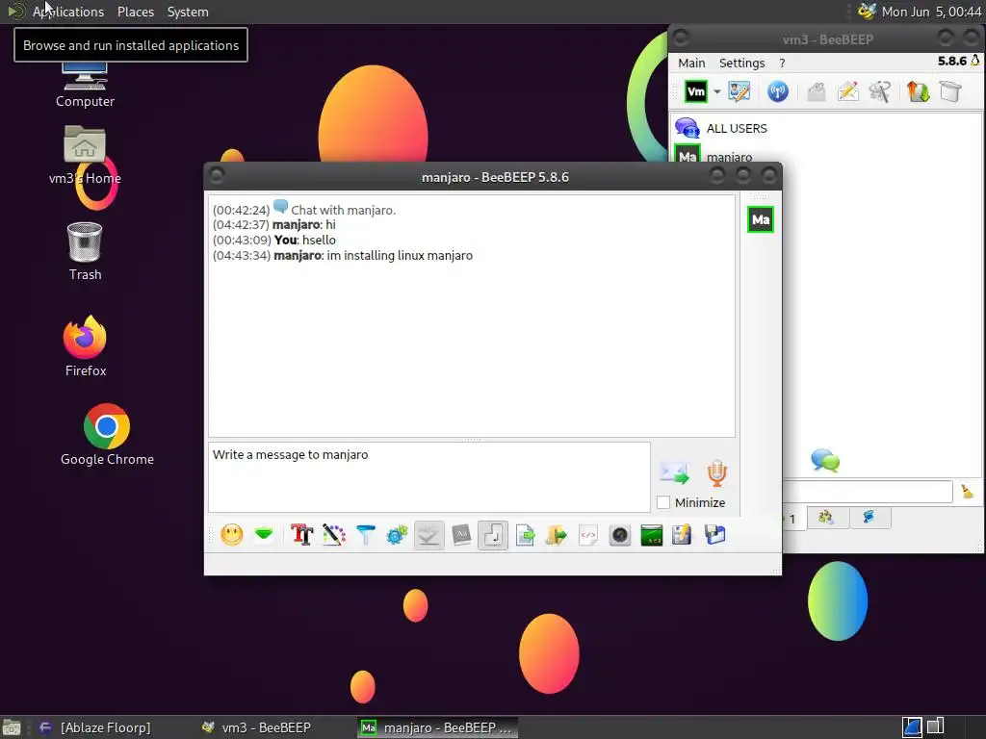
Task: Click the show desktop icon in the taskbar corner
Action: click(x=12, y=727)
